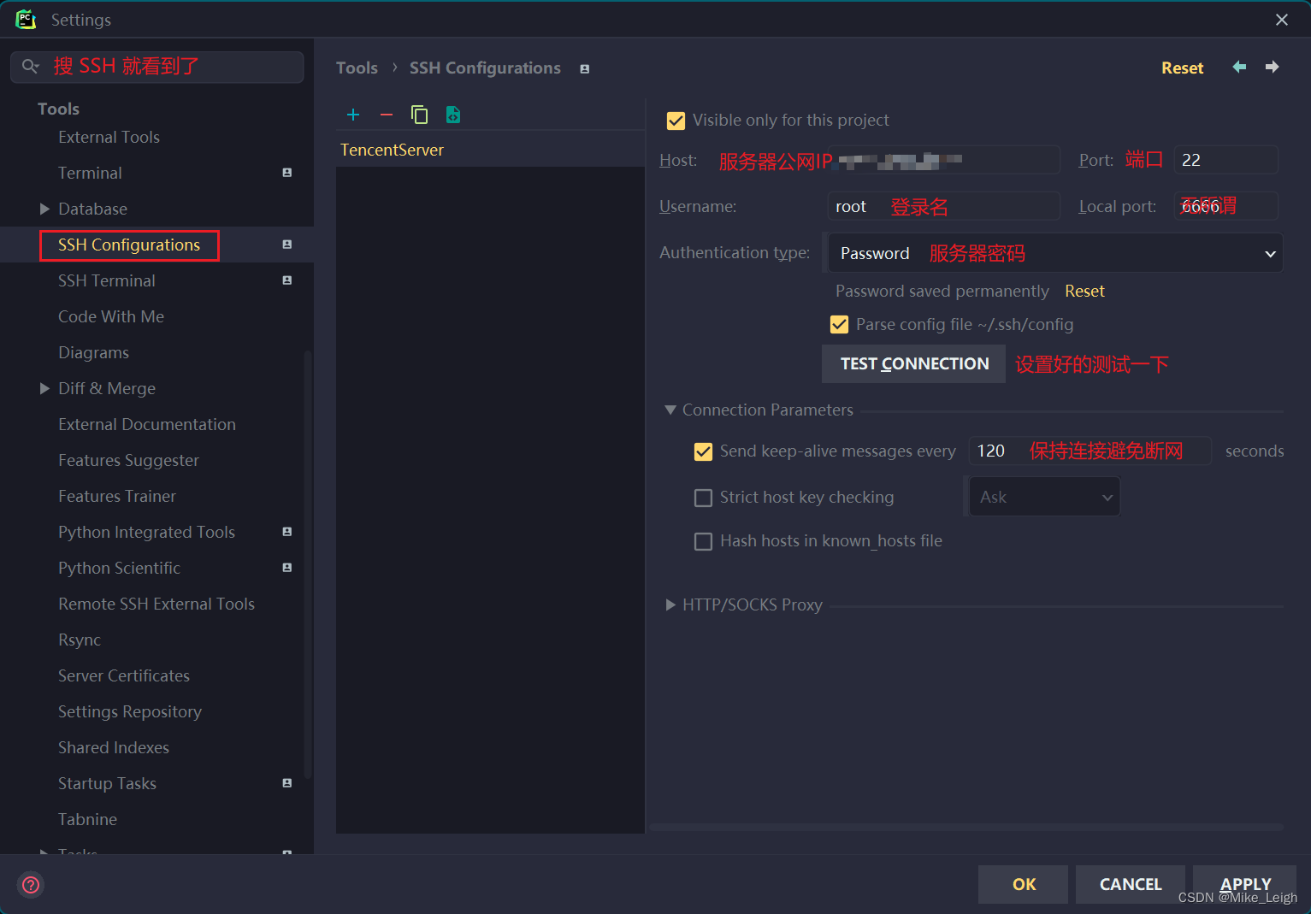1311x914 pixels.
Task: Open Code With Me settings
Action: click(111, 316)
